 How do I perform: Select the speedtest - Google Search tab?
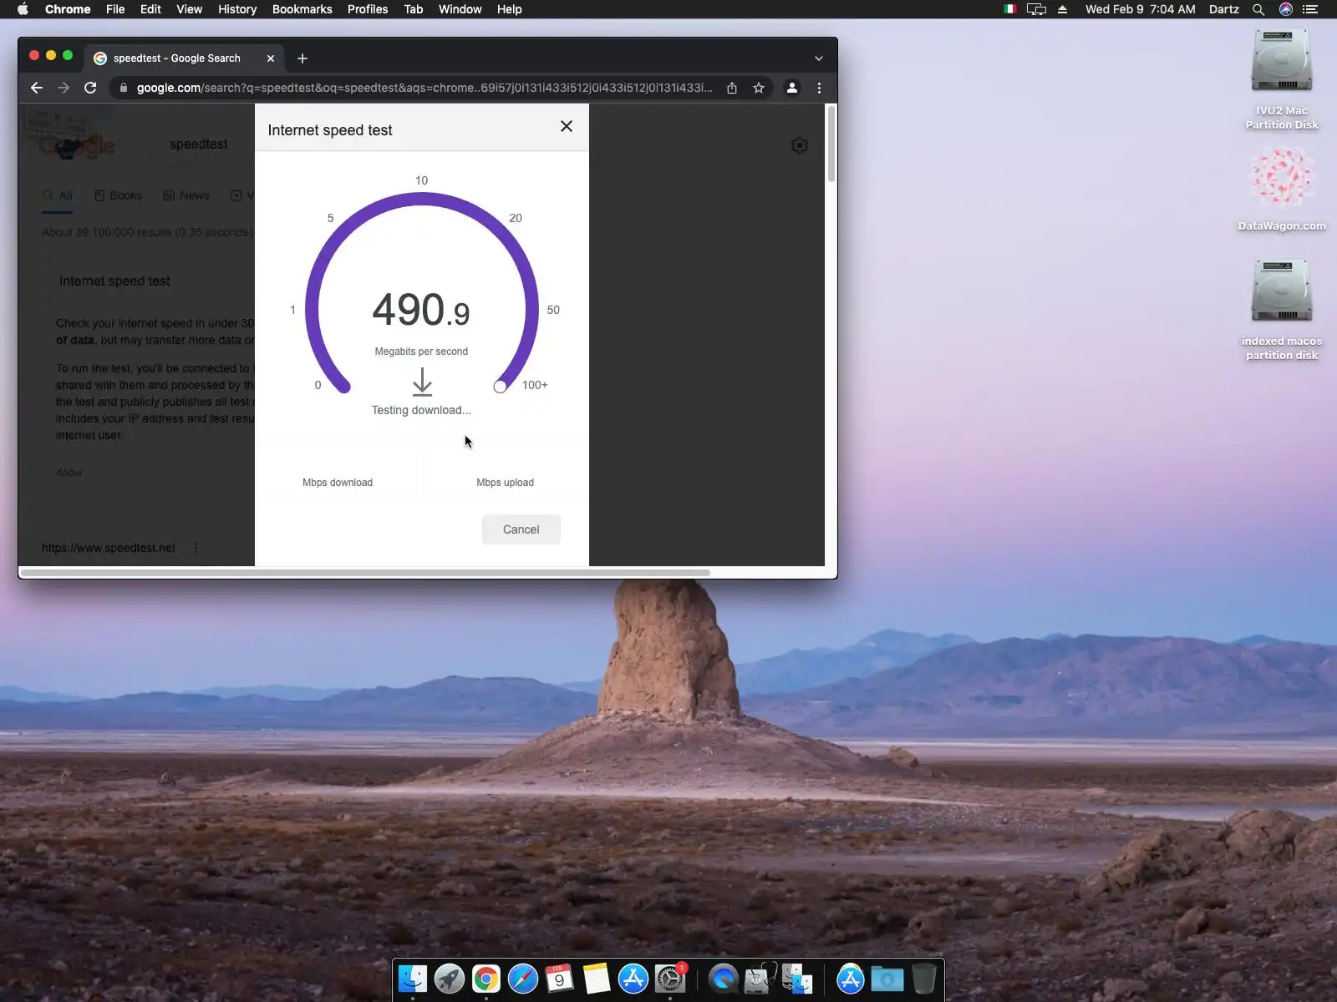point(185,58)
